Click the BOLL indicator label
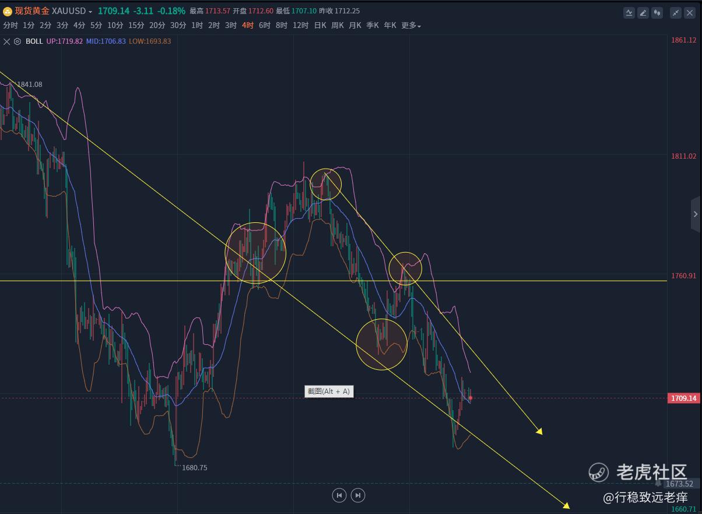 pos(34,41)
